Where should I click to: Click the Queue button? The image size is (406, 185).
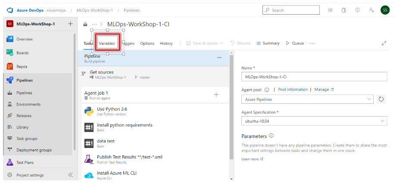click(x=295, y=43)
